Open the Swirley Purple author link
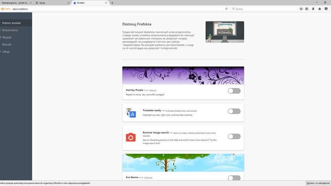This screenshot has width=331, height=186. (x=153, y=90)
